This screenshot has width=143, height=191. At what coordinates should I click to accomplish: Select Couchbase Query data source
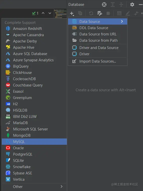(x=34, y=85)
